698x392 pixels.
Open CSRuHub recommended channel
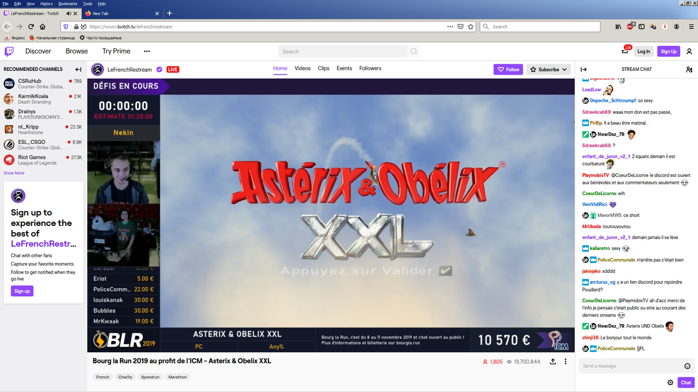point(44,84)
